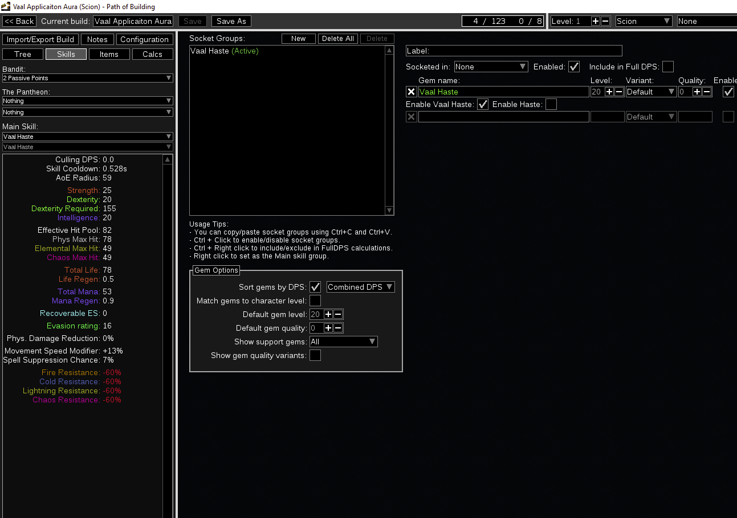
Task: Click socket groups list scroll up arrow
Action: click(x=390, y=51)
